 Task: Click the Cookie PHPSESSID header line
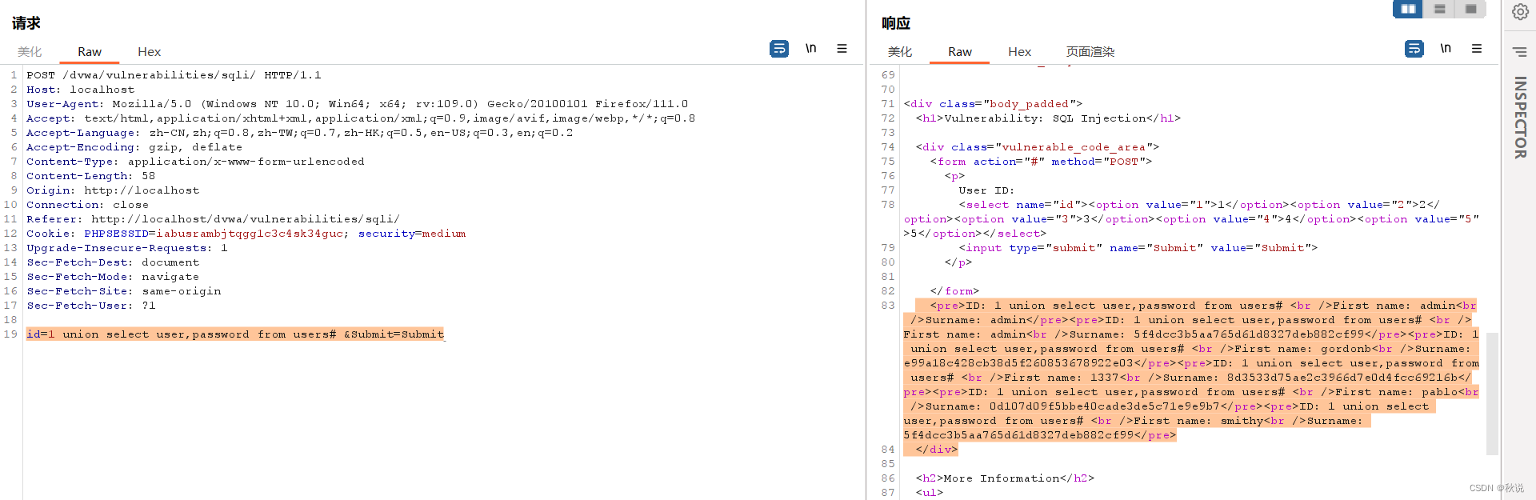pyautogui.click(x=246, y=234)
